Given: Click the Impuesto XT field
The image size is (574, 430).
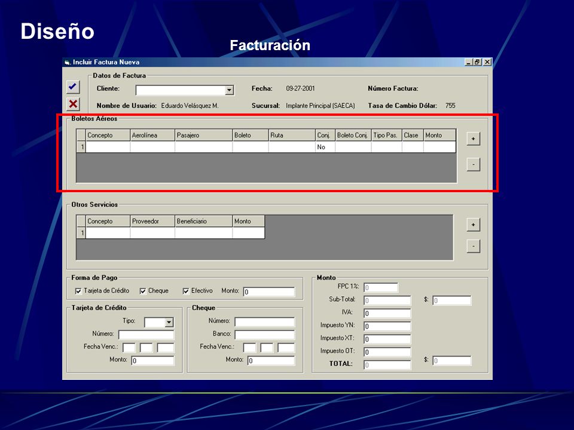Looking at the screenshot, I should [387, 339].
